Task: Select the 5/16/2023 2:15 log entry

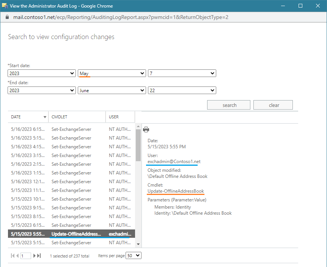Action: pos(71,164)
